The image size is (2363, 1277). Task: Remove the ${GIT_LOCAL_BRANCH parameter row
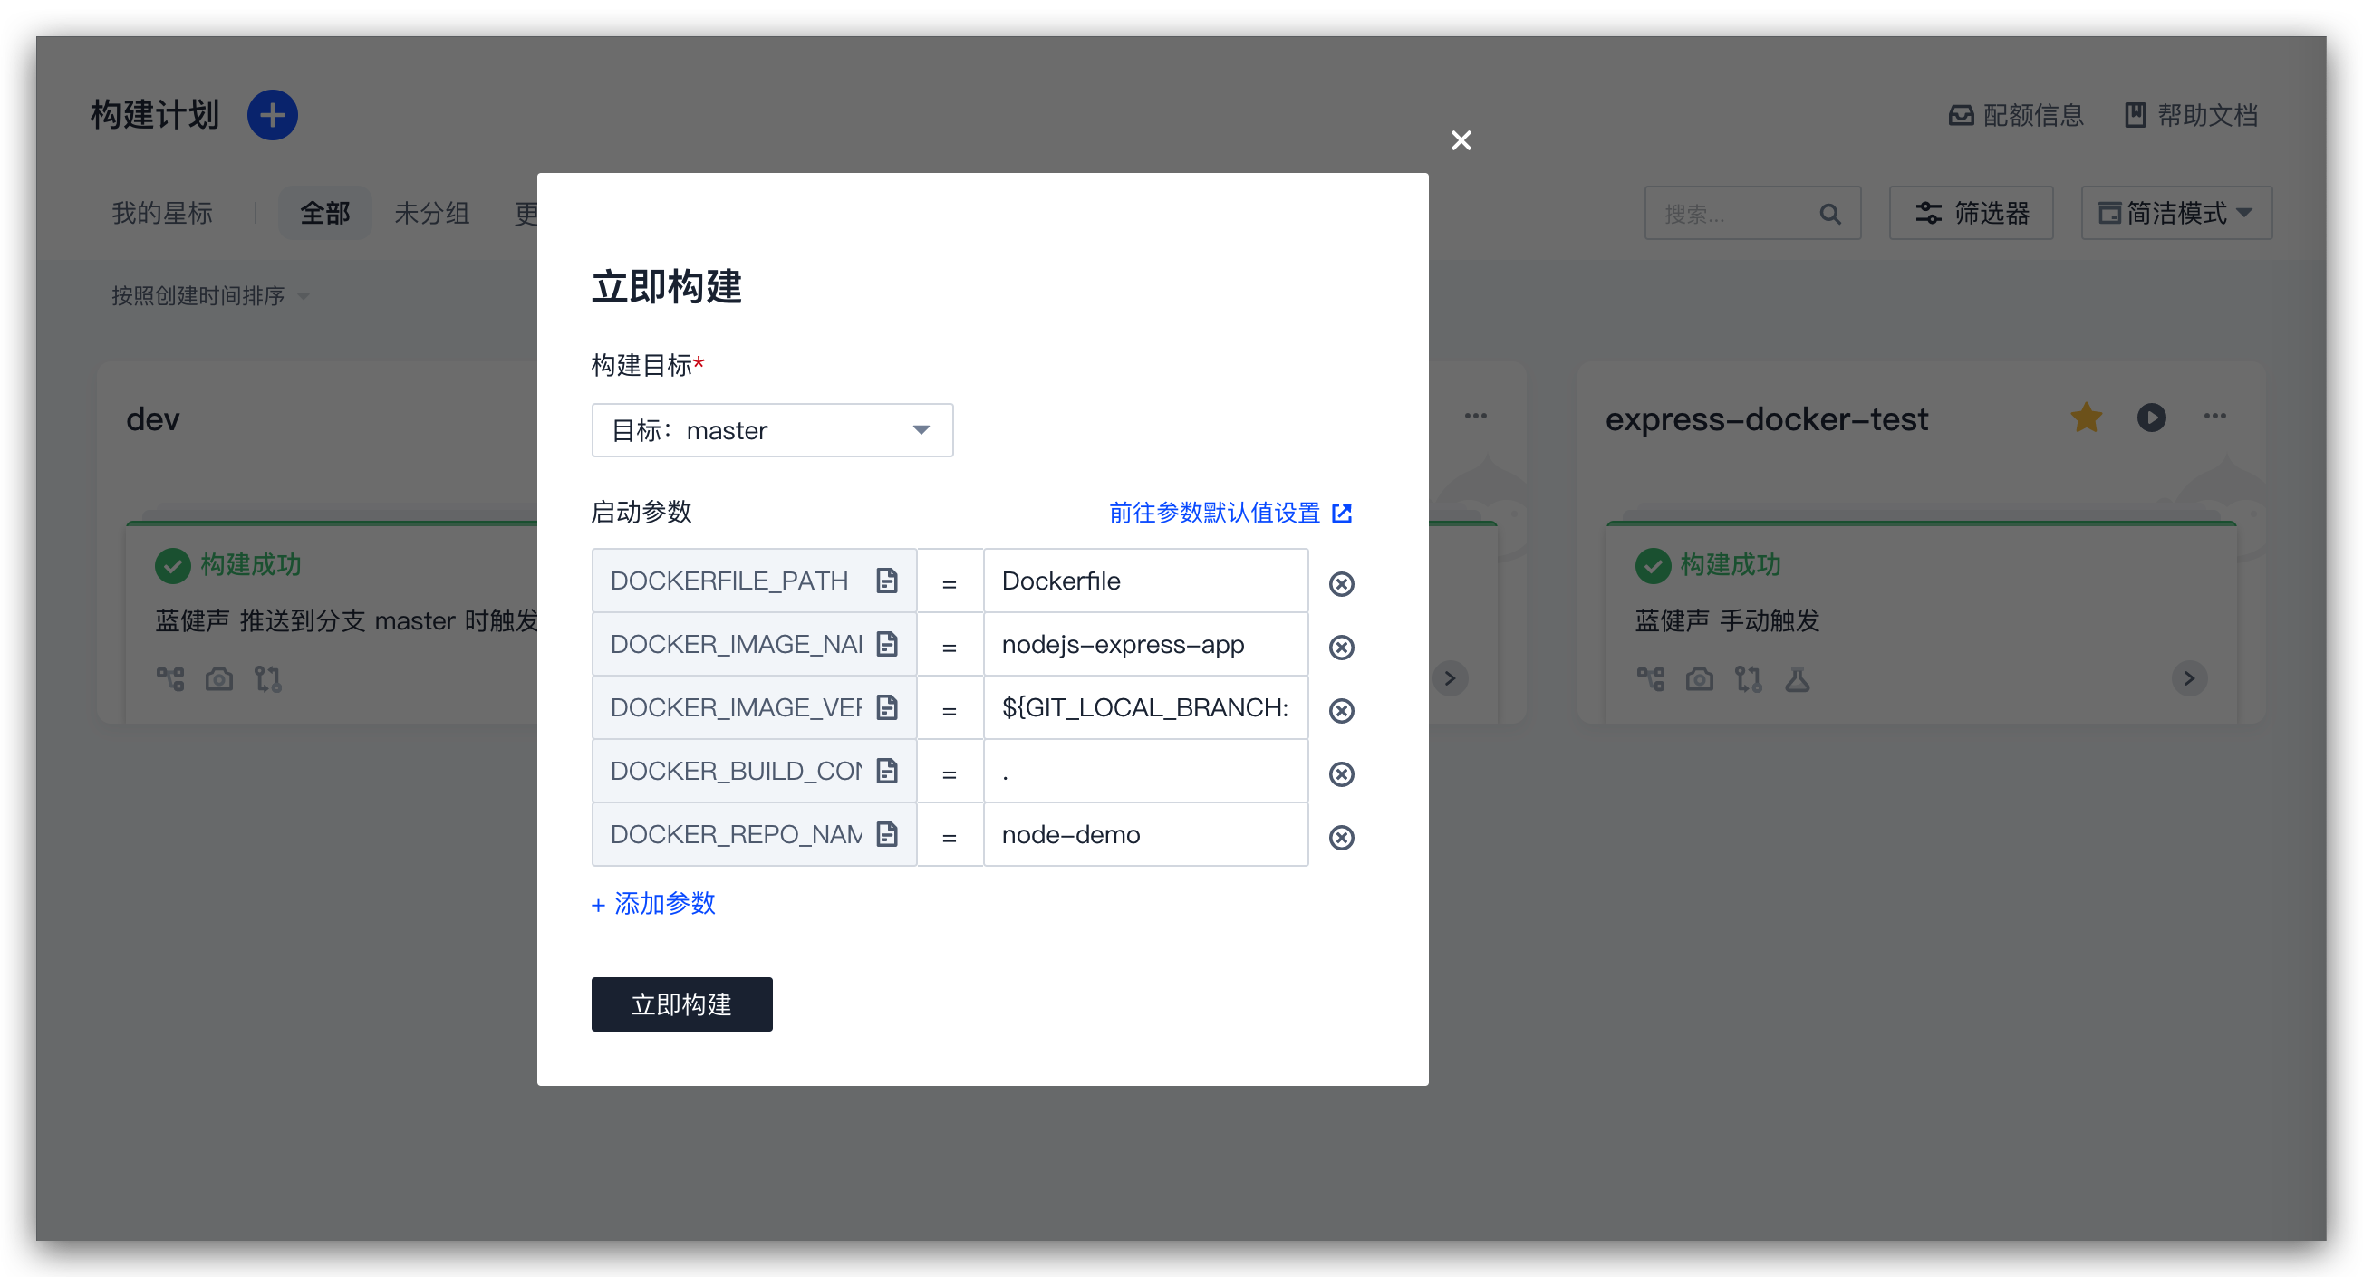1341,709
